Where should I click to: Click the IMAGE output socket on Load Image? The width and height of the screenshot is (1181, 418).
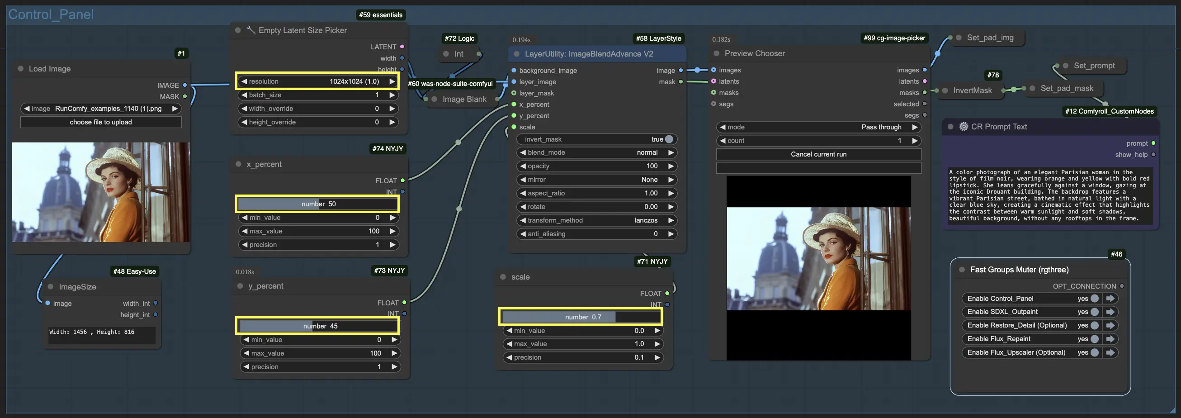(x=185, y=85)
